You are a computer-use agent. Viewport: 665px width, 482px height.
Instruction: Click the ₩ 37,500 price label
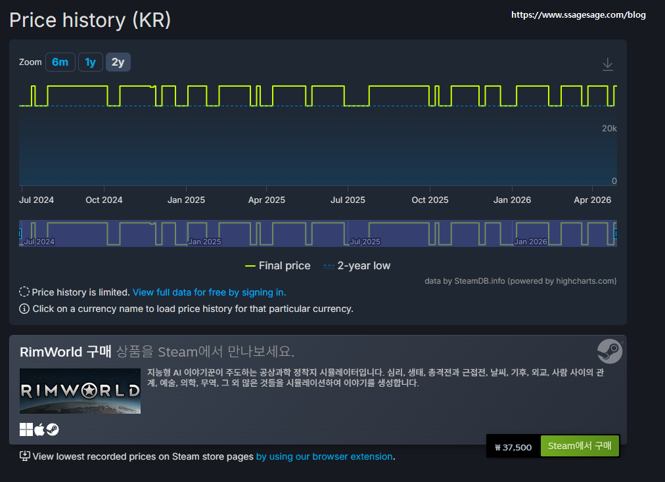[513, 448]
